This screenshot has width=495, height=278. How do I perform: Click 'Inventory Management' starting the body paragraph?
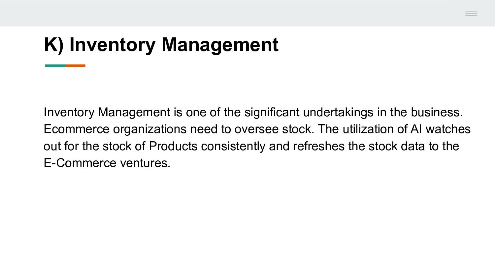click(107, 113)
